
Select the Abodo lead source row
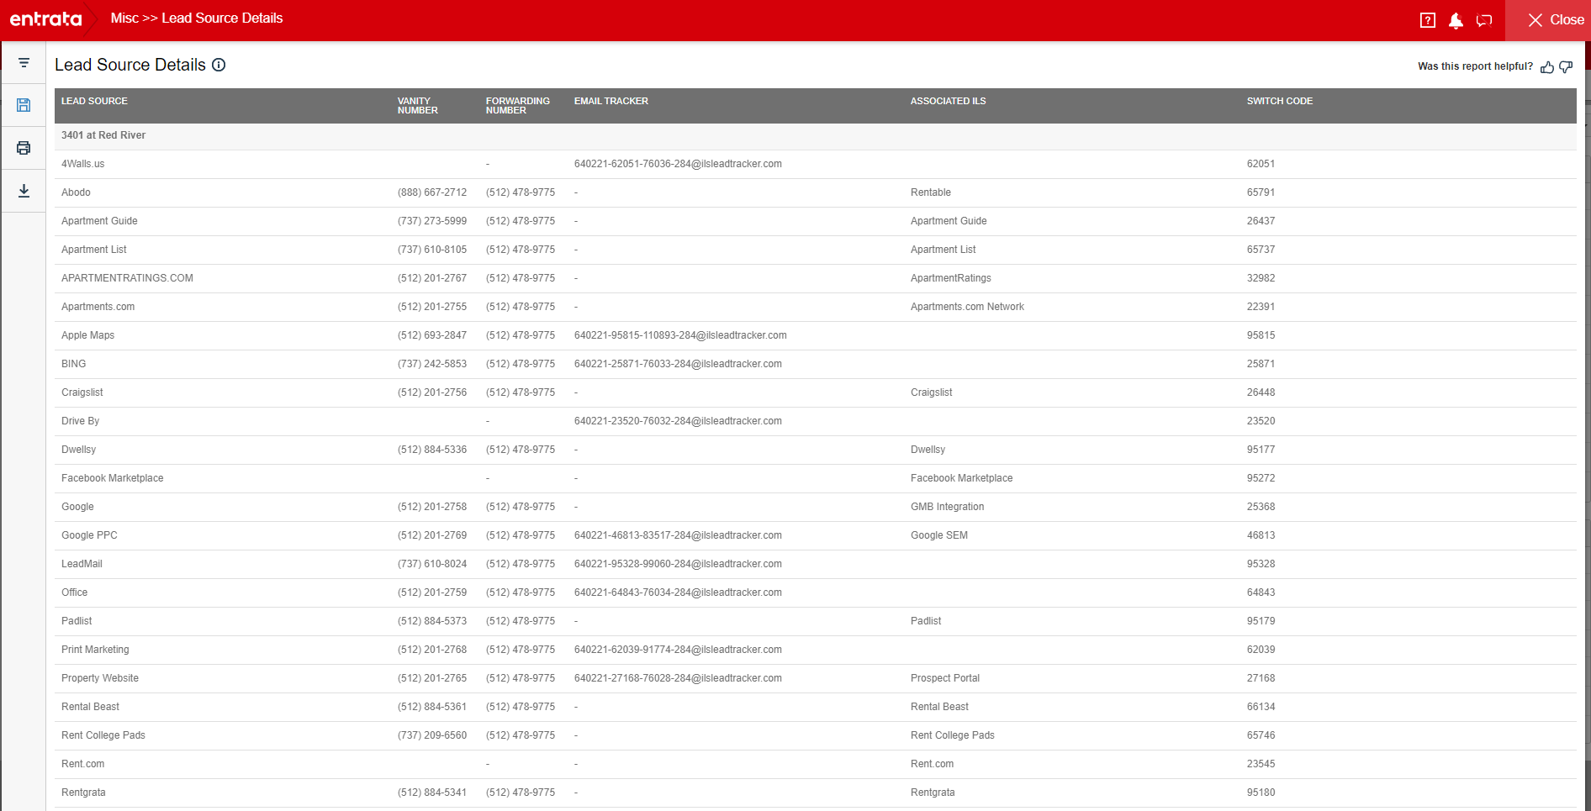[816, 192]
